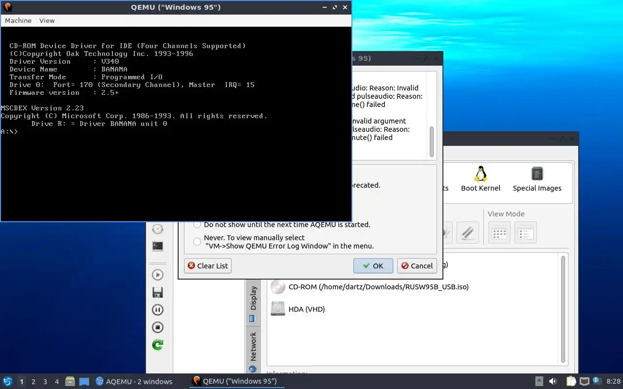Image resolution: width=623 pixels, height=389 pixels.
Task: Switch View Mode to details list
Action: coord(526,232)
